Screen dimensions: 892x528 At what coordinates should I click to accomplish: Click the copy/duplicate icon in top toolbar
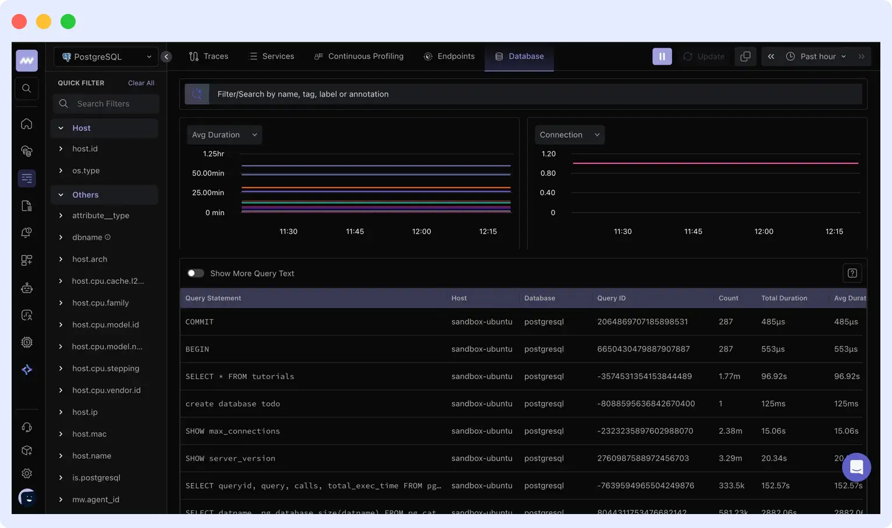(x=745, y=56)
